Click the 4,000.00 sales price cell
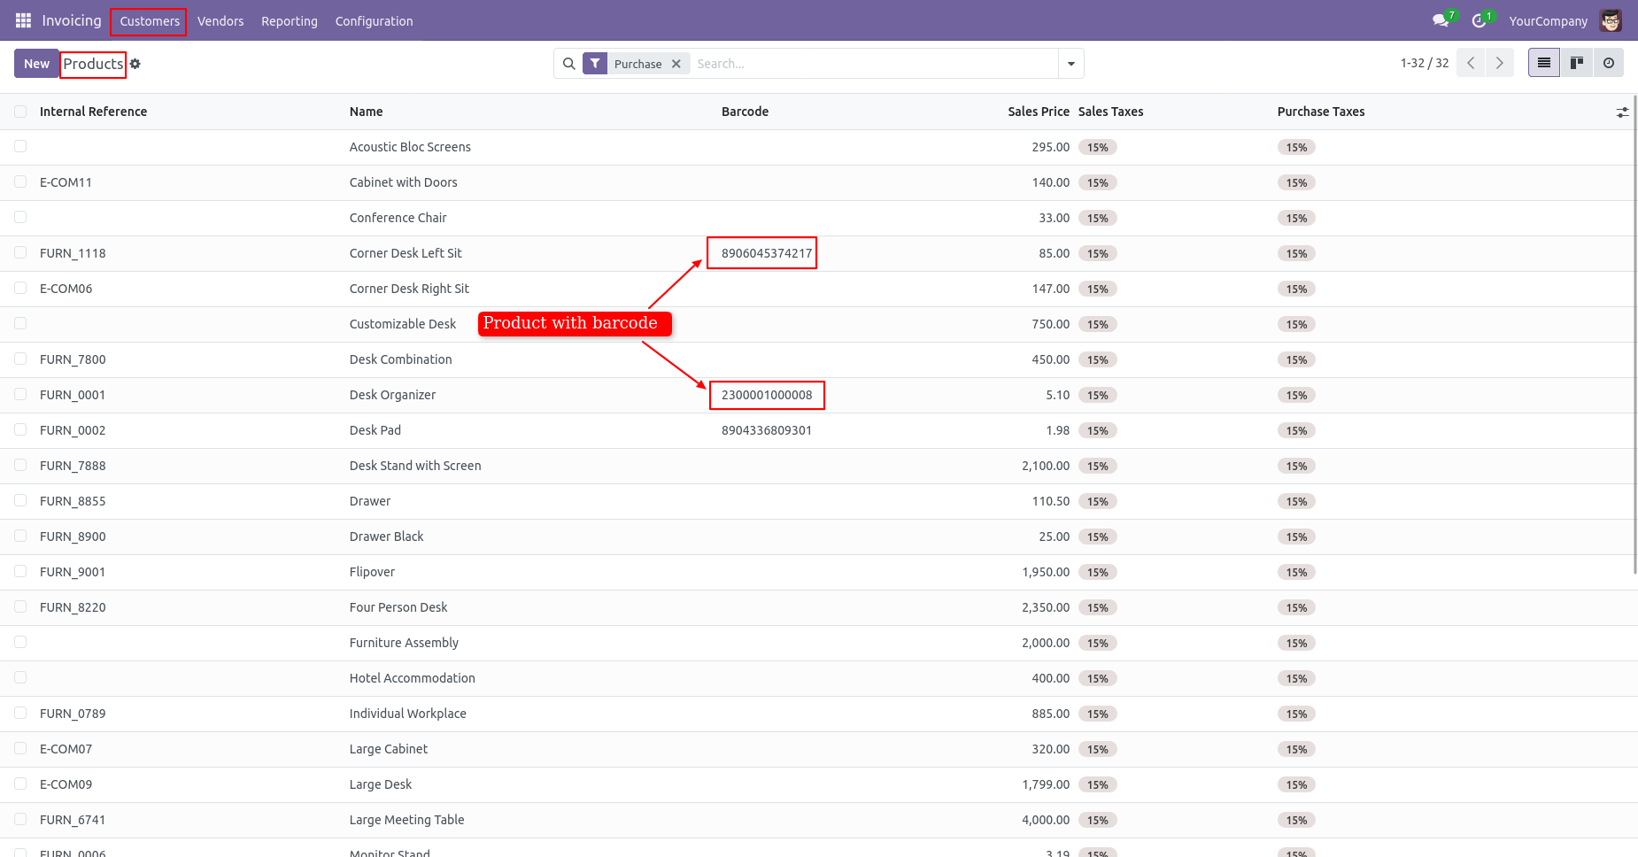This screenshot has width=1638, height=857. point(1046,820)
